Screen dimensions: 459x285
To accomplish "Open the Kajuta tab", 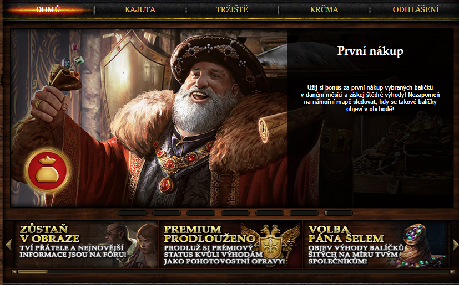I will 140,9.
